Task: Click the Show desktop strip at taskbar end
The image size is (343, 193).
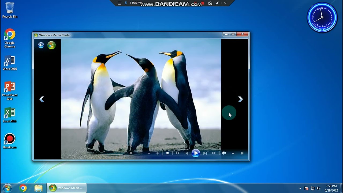Action: 341,188
